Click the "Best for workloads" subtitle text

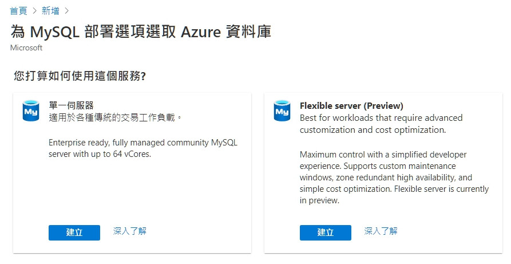(381, 118)
